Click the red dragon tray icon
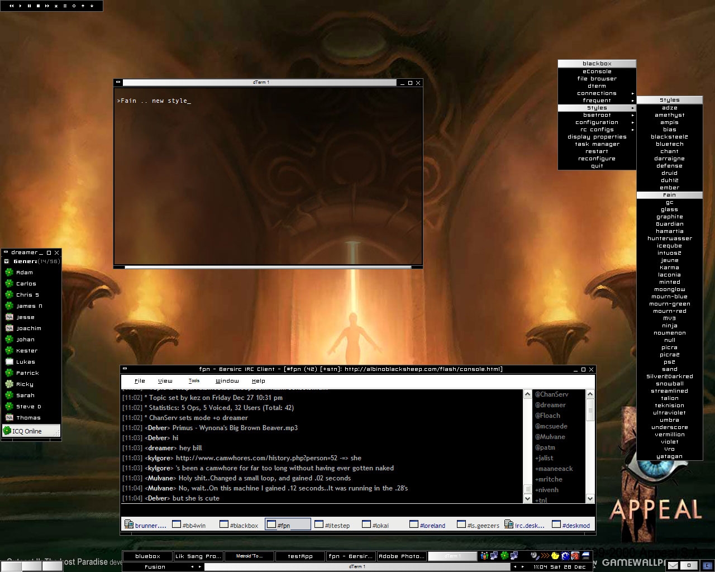Image resolution: width=715 pixels, height=572 pixels. 575,555
